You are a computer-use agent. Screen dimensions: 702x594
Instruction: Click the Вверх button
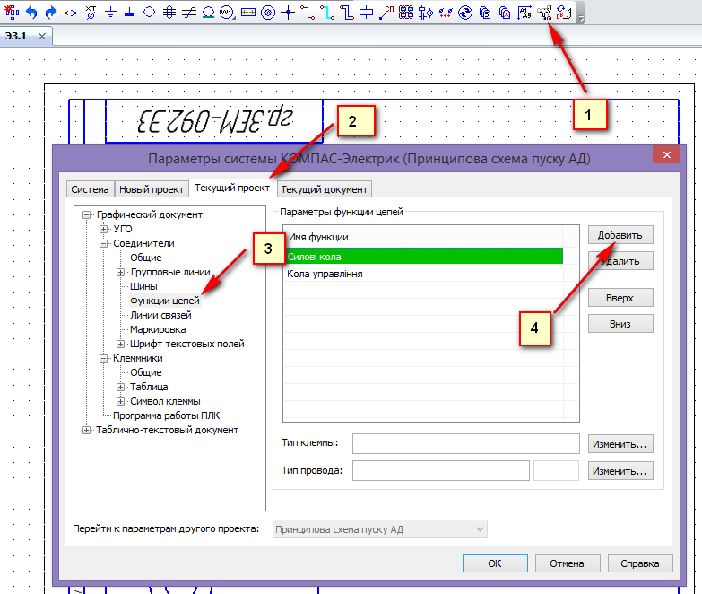pyautogui.click(x=620, y=297)
